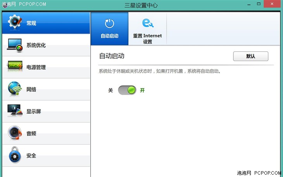Maximize the 三星设置中心 window

(x=259, y=4)
